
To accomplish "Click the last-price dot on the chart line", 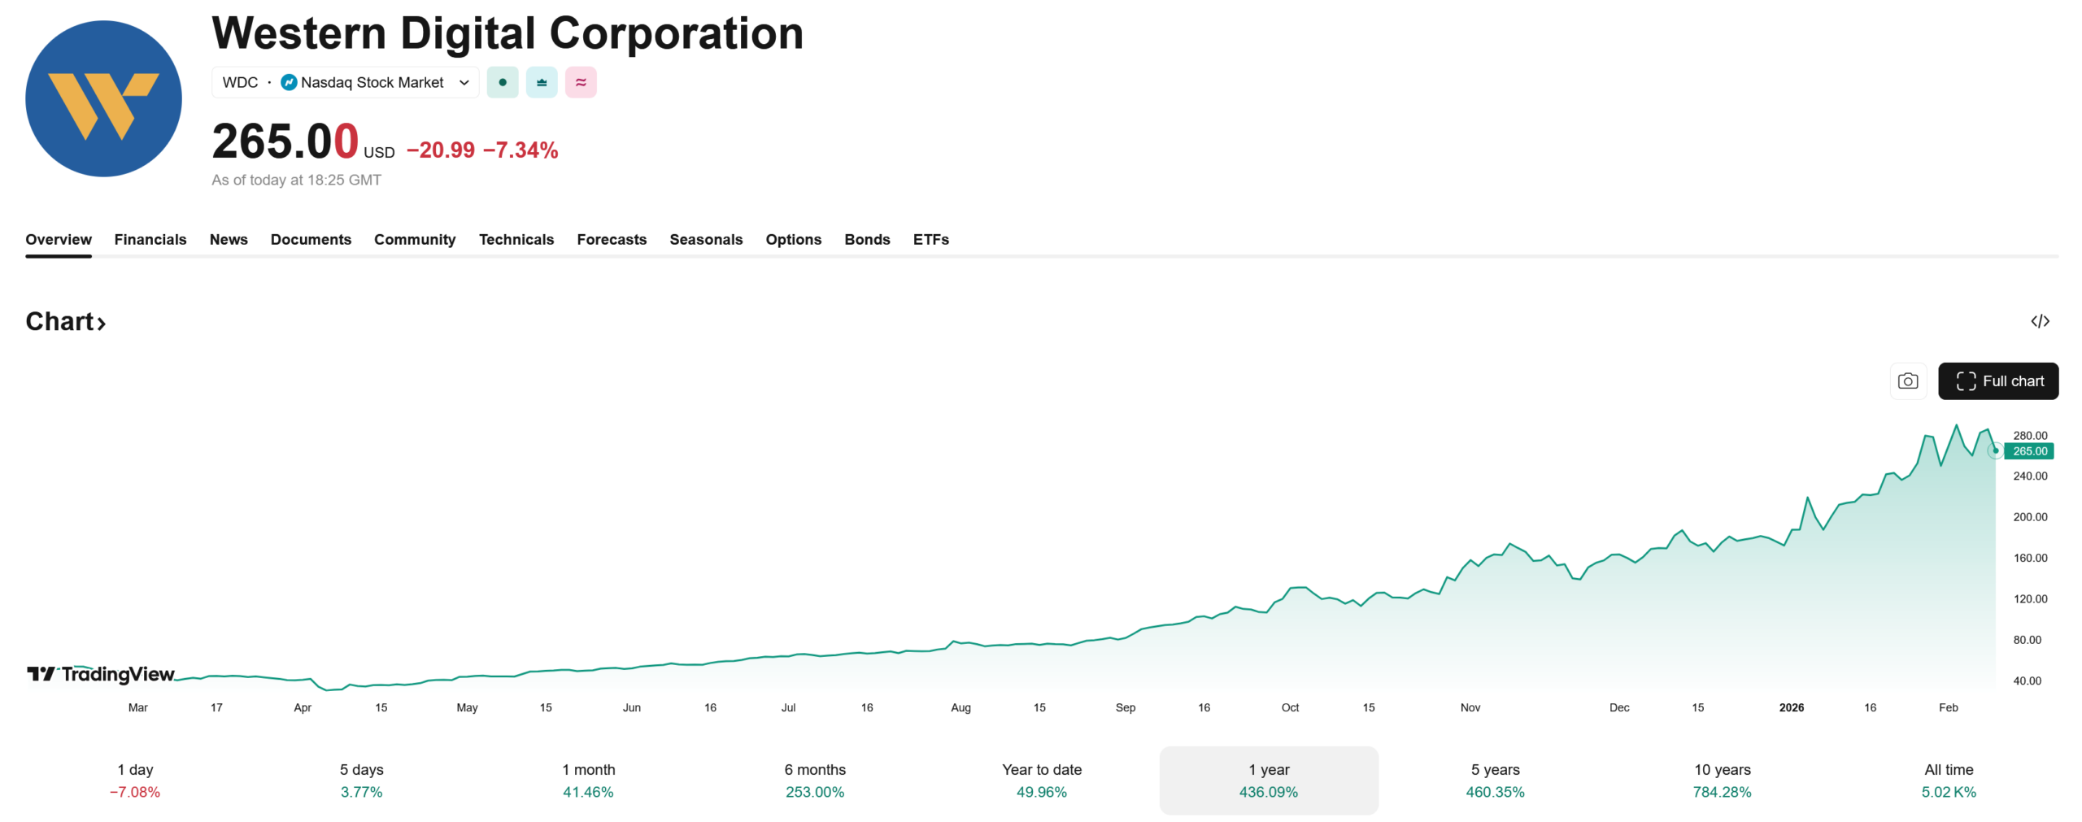I will (1995, 450).
